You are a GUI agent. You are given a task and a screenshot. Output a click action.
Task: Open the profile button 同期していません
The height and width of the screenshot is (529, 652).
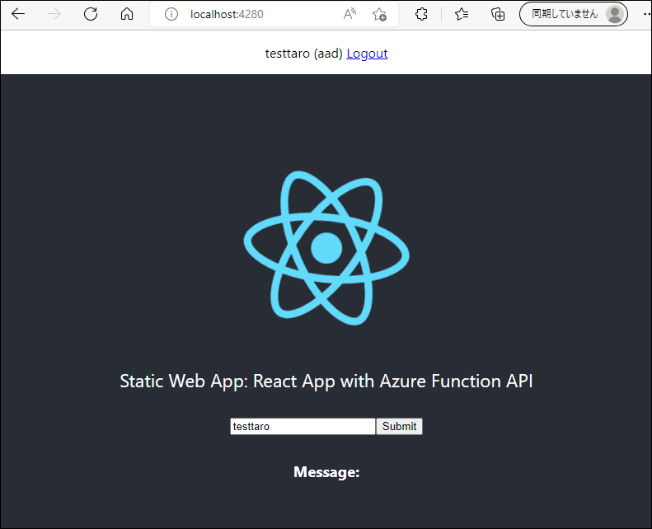(574, 14)
